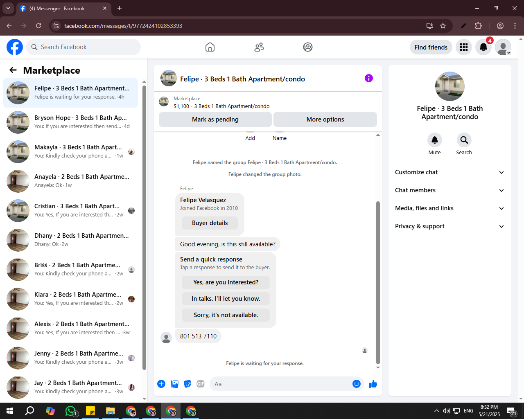Open the Home icon in the top navigation
Screen dimensions: 524x419
(210, 47)
